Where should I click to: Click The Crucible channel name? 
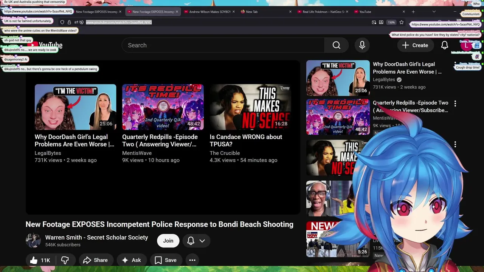tap(225, 153)
